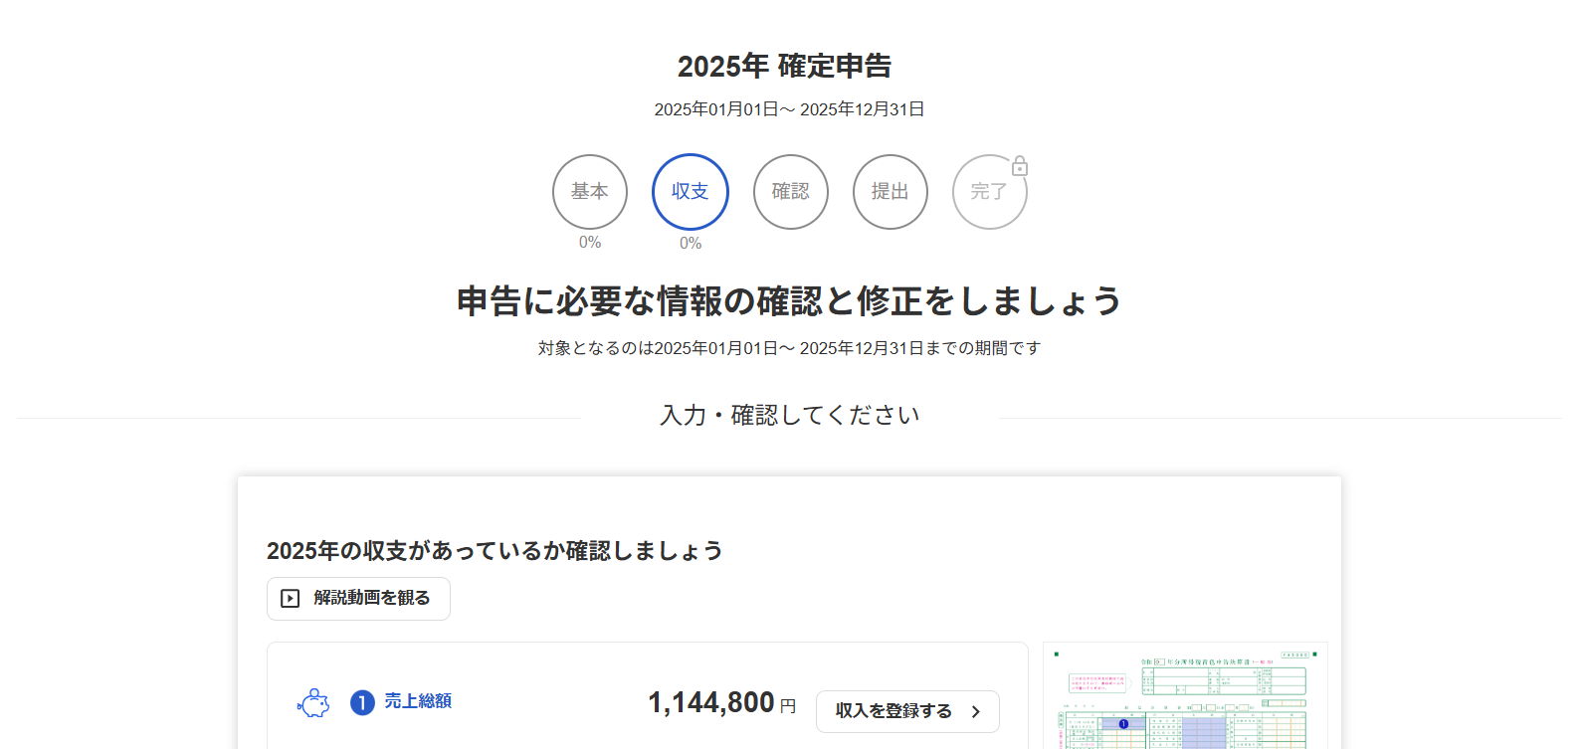1583x749 pixels.
Task: Go to the 確認 step circle
Action: pos(791,192)
